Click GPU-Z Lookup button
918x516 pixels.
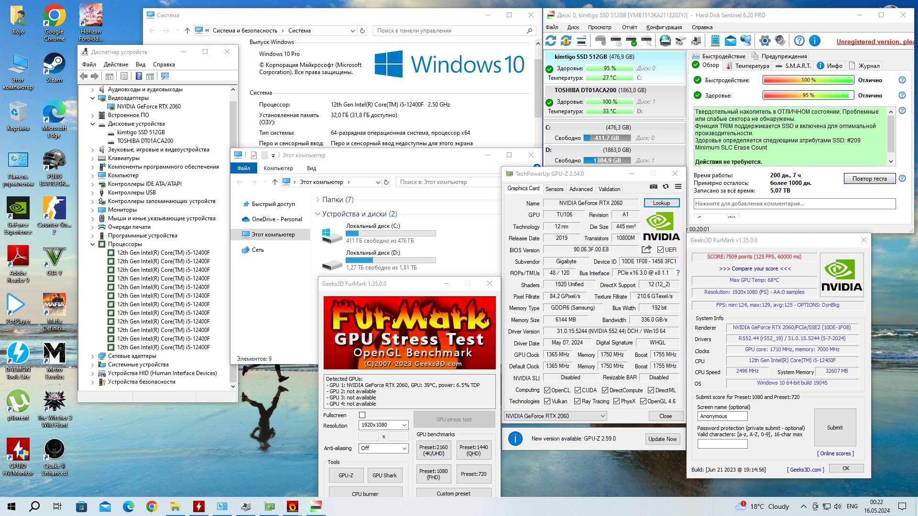[661, 203]
